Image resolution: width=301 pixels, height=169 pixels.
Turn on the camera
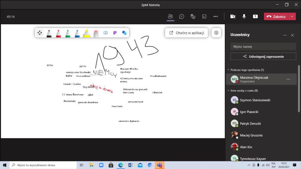click(x=233, y=17)
